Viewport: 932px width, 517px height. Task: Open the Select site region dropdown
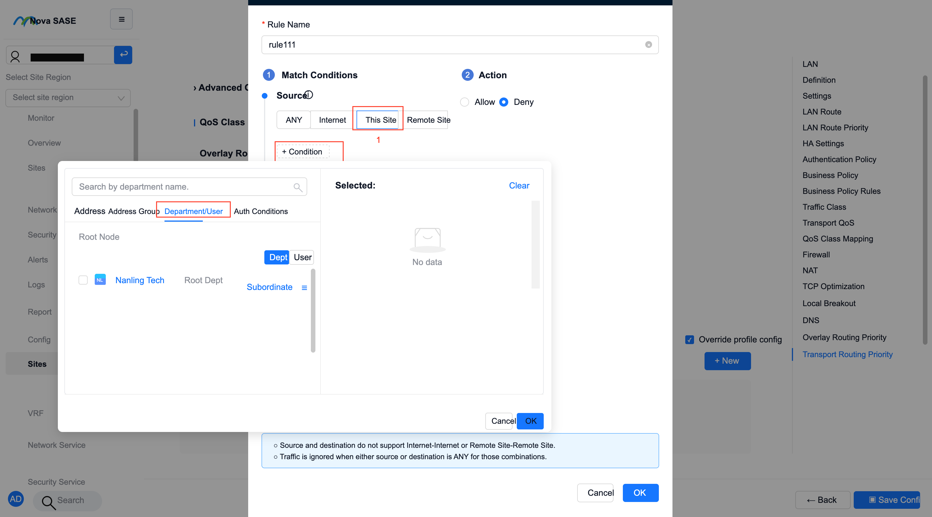[68, 98]
